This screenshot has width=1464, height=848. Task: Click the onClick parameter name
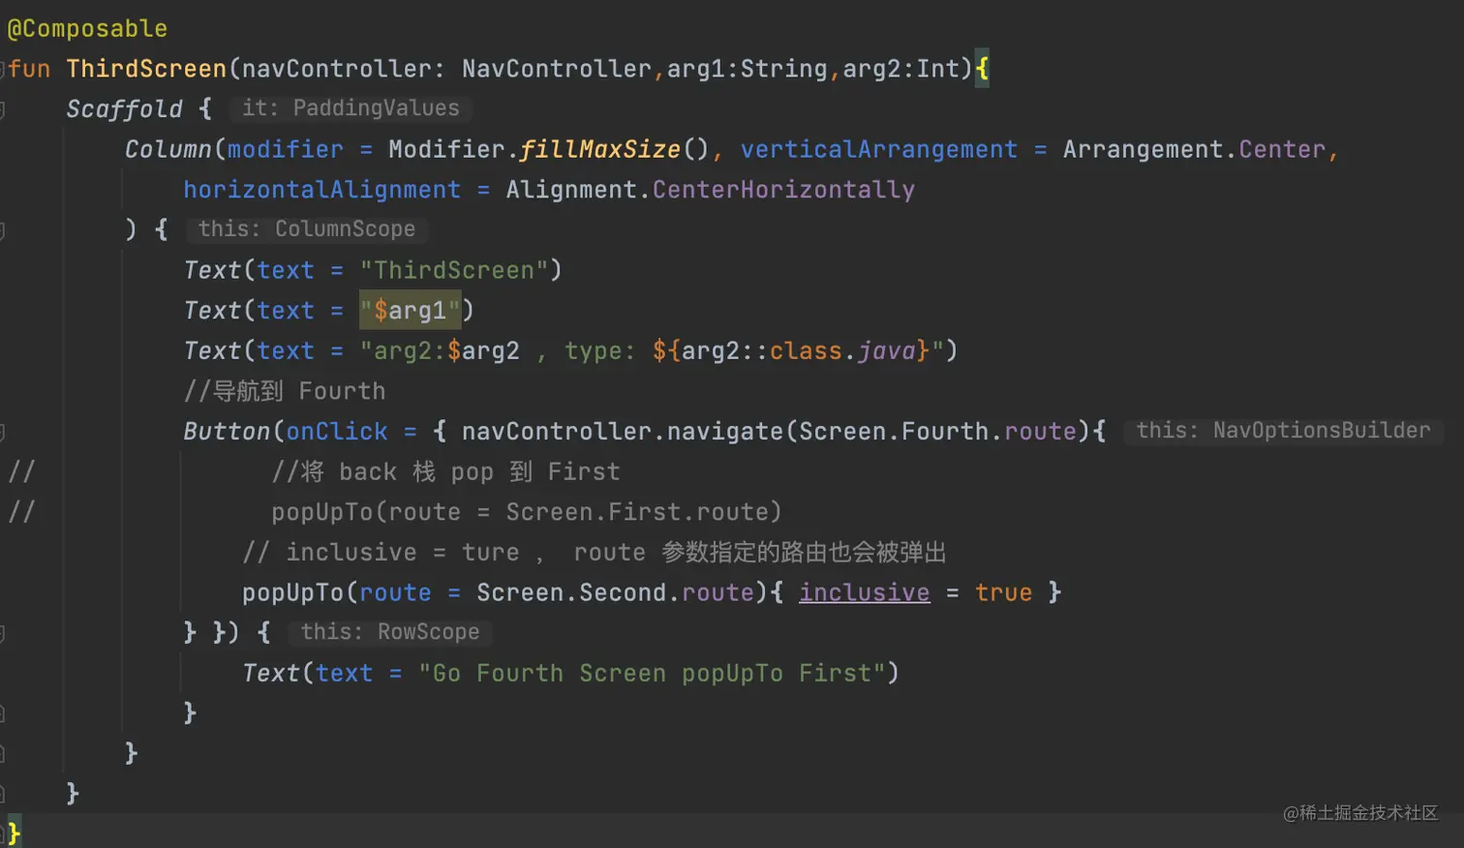[337, 432]
